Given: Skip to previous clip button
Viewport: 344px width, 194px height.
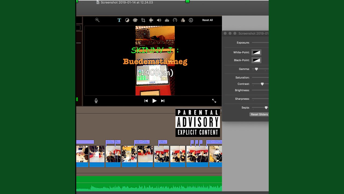Looking at the screenshot, I should pos(146,101).
